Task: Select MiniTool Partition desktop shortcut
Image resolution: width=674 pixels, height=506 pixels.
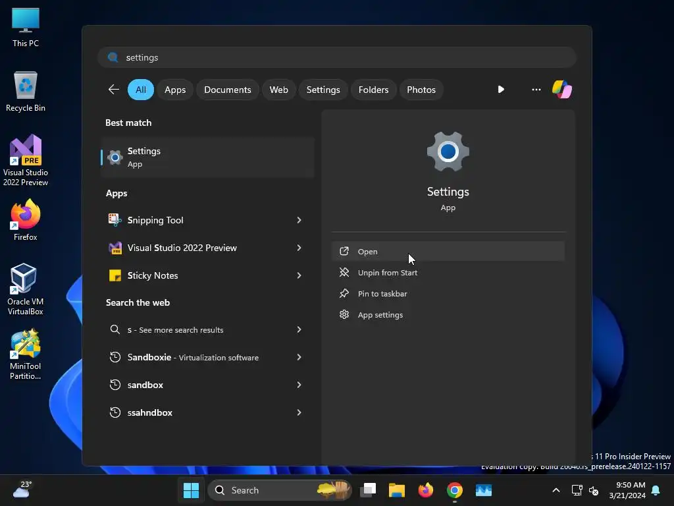Action: [26, 354]
